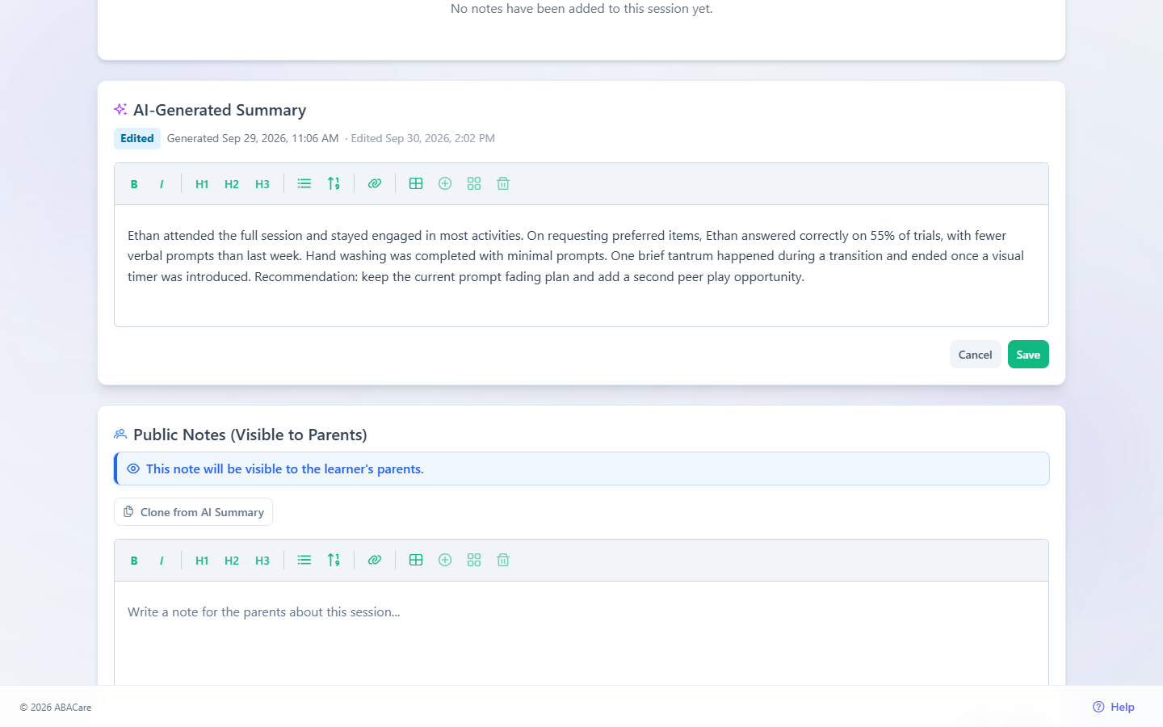
Task: Click the trash icon in Public Notes toolbar
Action: coord(503,560)
